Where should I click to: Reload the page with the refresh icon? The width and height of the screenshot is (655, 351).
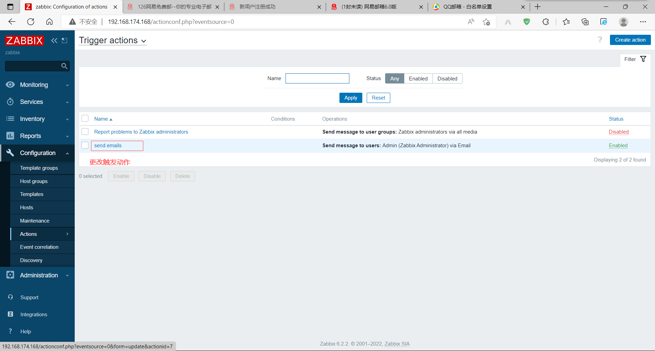(x=31, y=22)
